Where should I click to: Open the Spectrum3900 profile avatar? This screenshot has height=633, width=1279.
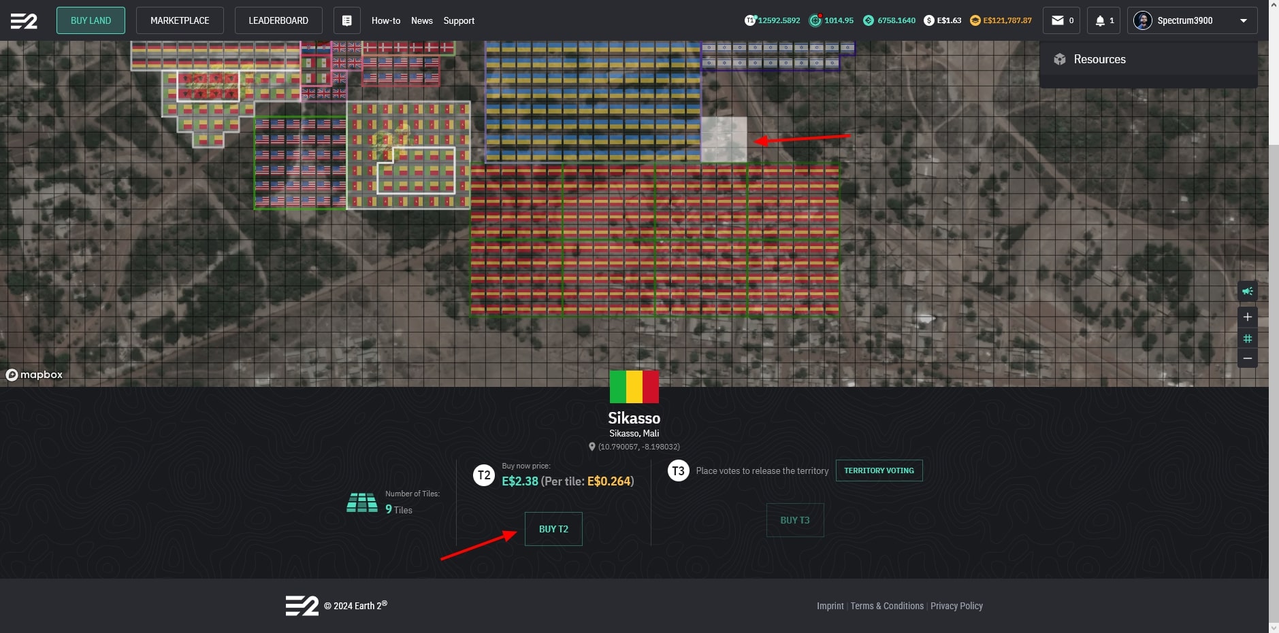click(x=1142, y=20)
